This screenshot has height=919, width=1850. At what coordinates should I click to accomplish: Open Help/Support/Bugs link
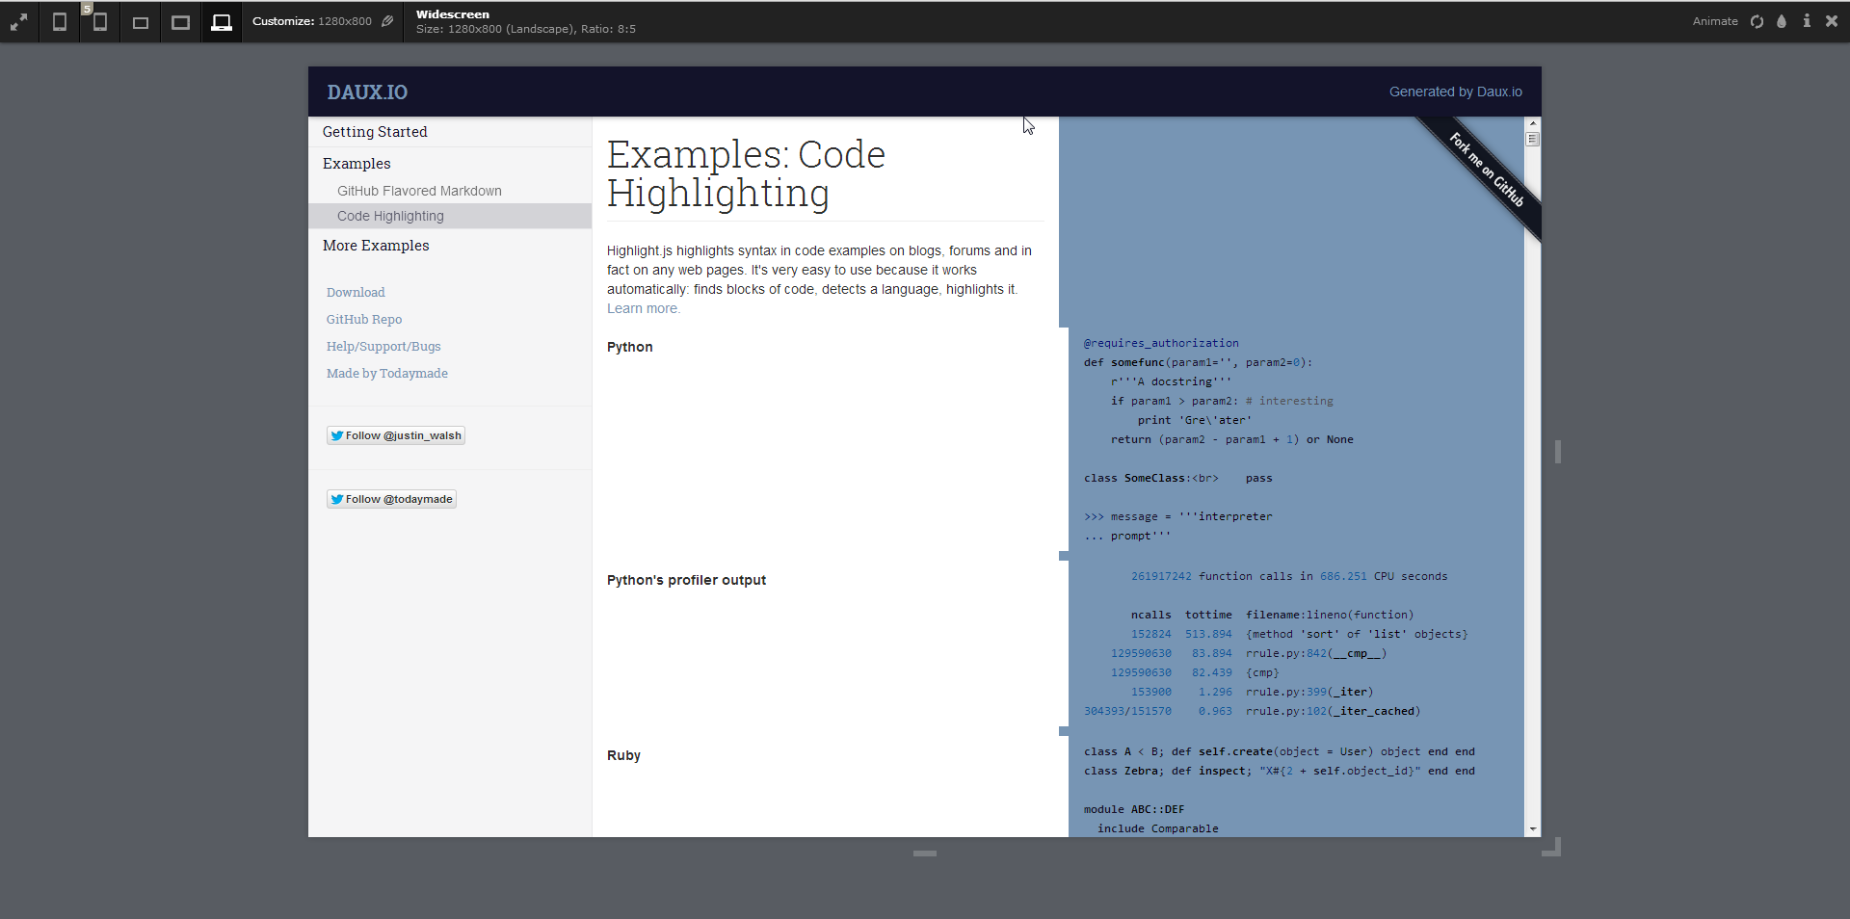[x=383, y=346]
